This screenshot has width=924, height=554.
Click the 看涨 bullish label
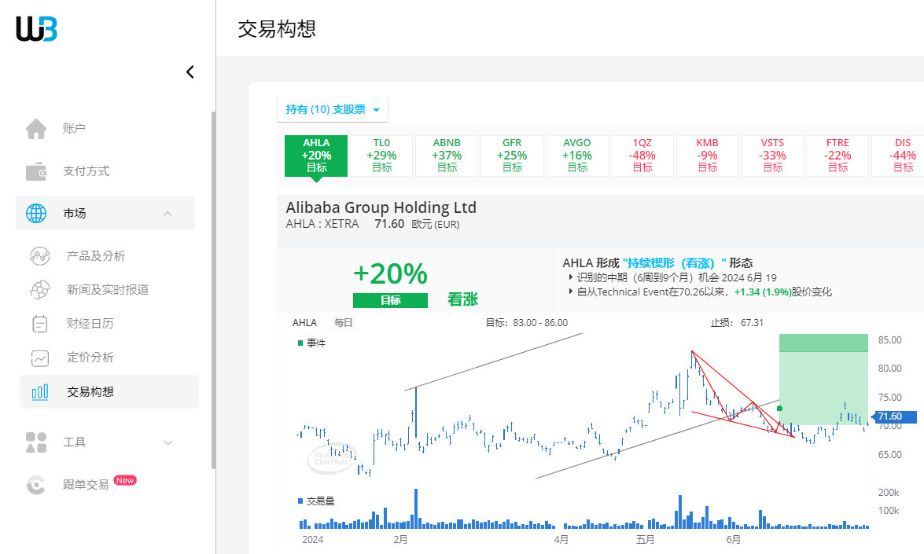(x=462, y=299)
